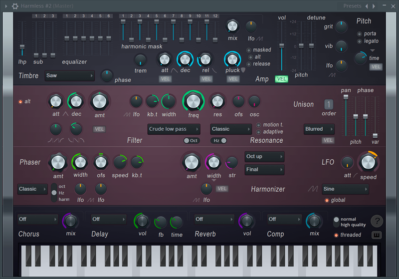Click the vol slider in Amp section

click(x=282, y=46)
